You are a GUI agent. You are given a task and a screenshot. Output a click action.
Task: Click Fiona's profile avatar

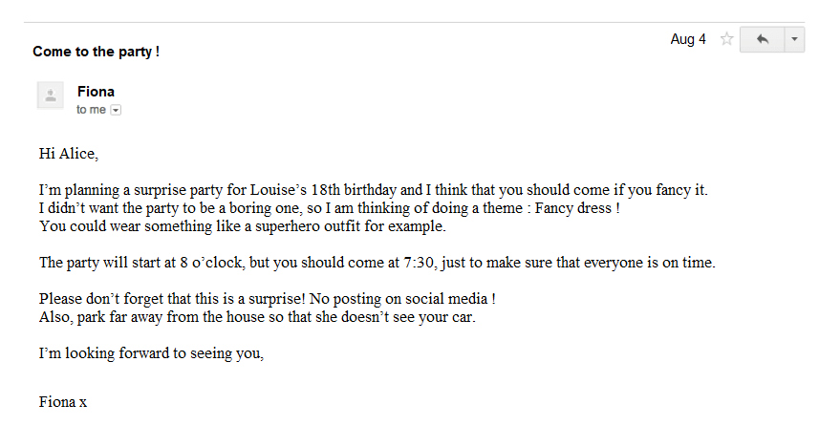pyautogui.click(x=50, y=96)
